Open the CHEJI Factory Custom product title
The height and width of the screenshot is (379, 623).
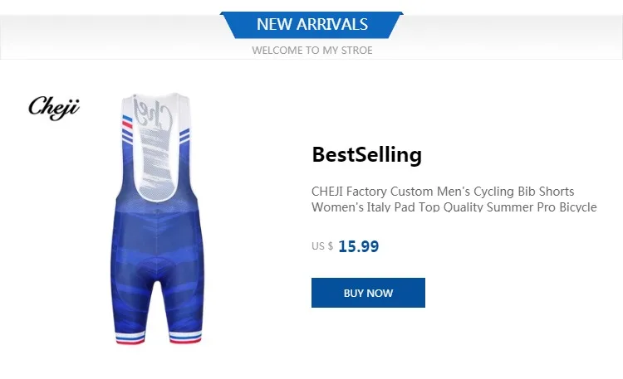(443, 191)
